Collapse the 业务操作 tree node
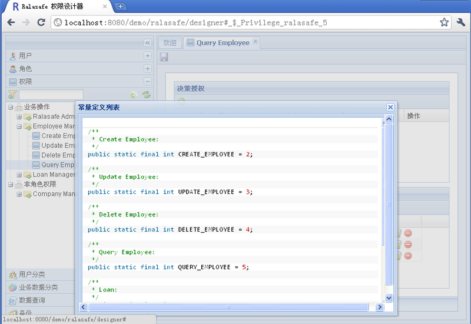 pos(11,107)
